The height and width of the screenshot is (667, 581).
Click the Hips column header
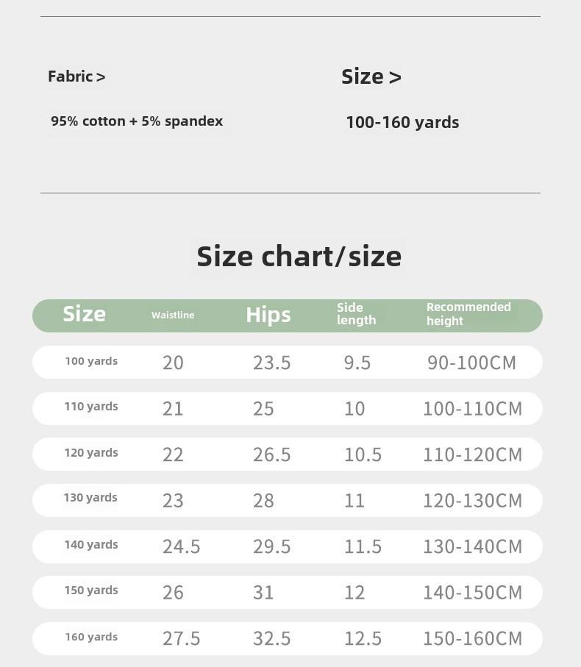pos(268,315)
